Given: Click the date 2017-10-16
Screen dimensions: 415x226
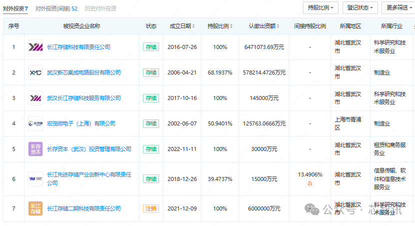Looking at the screenshot, I should [x=182, y=98].
